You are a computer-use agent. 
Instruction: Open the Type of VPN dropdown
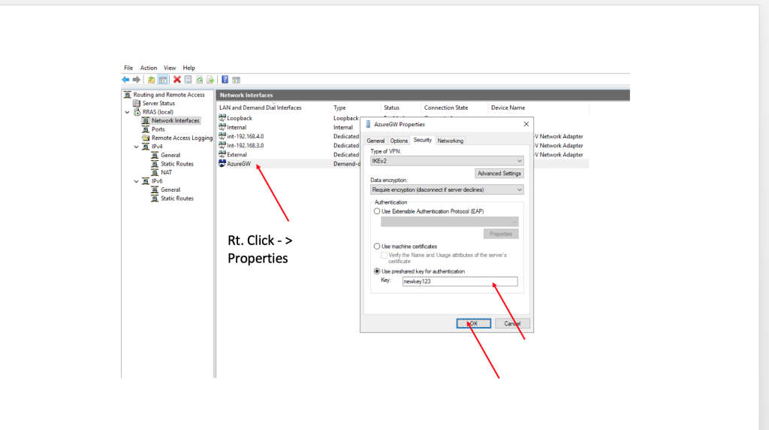click(447, 161)
